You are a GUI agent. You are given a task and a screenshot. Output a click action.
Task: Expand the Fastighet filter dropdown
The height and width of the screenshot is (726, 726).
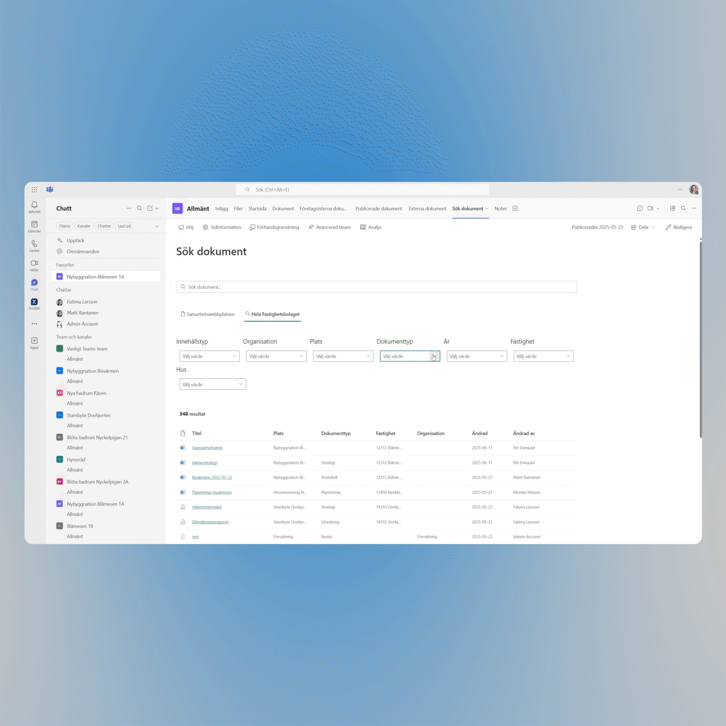pyautogui.click(x=543, y=356)
